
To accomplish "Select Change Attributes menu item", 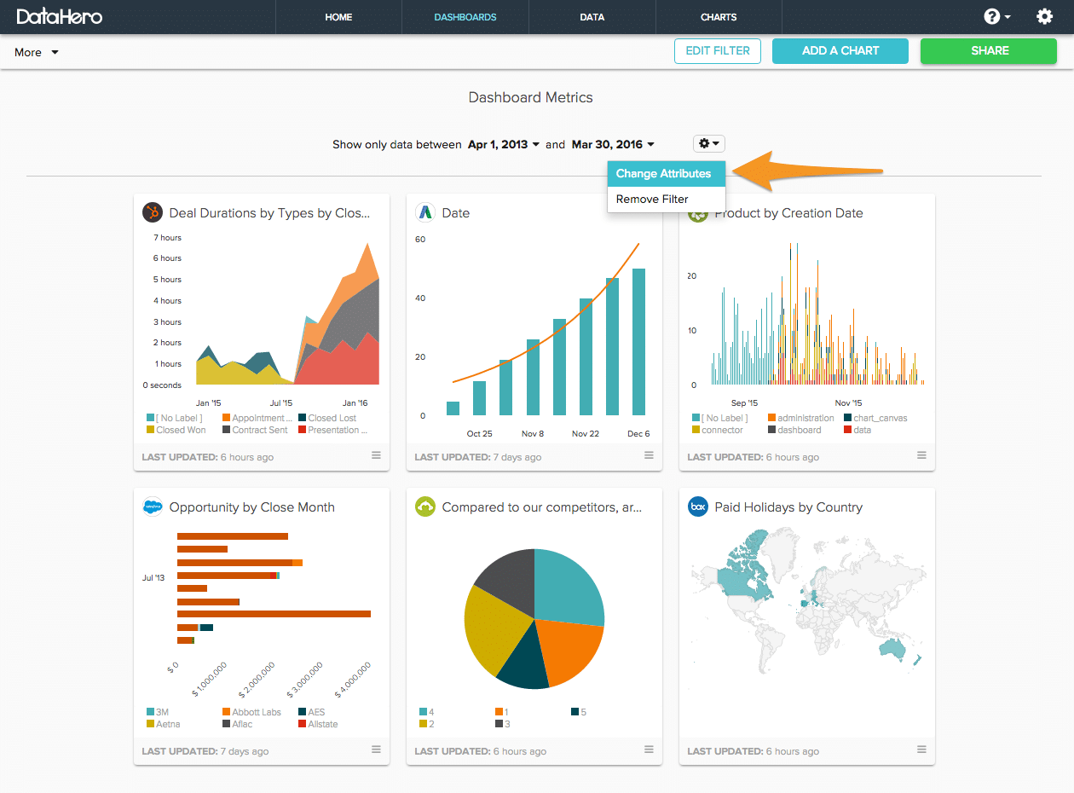I will click(666, 173).
